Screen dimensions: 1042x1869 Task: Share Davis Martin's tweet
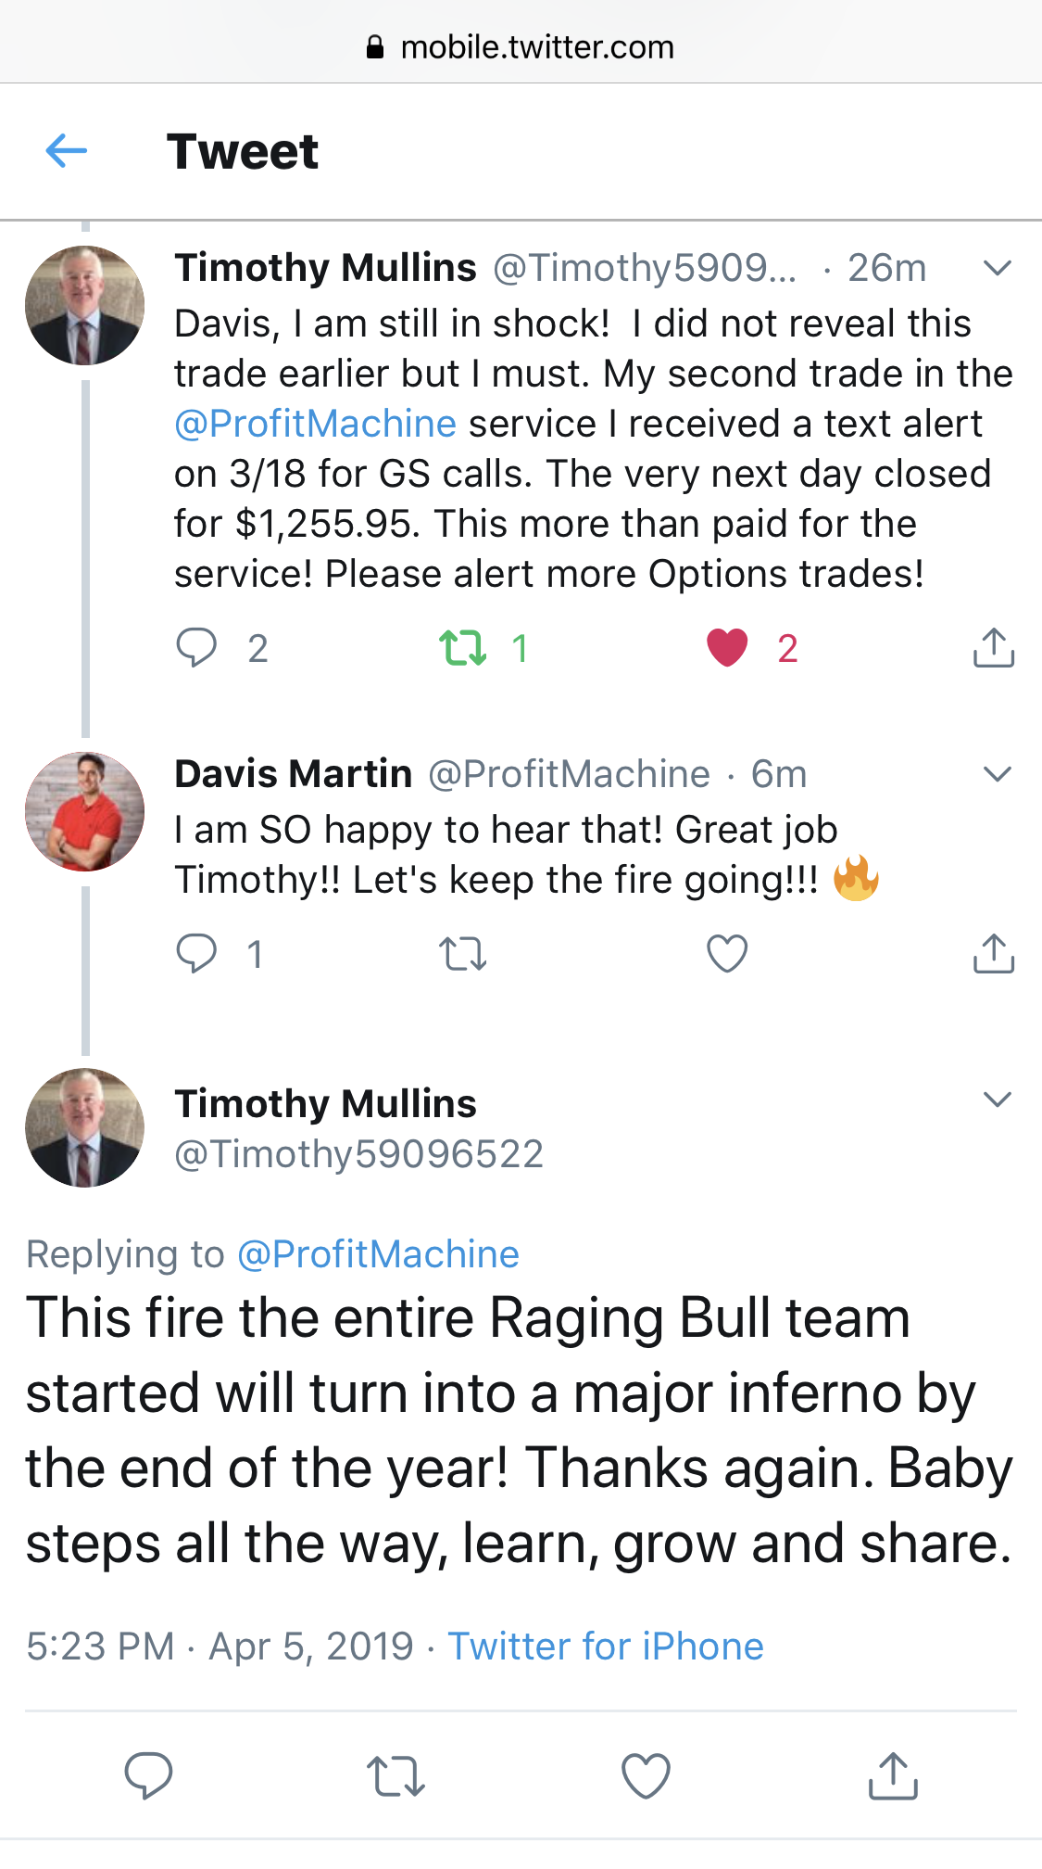[x=994, y=953]
